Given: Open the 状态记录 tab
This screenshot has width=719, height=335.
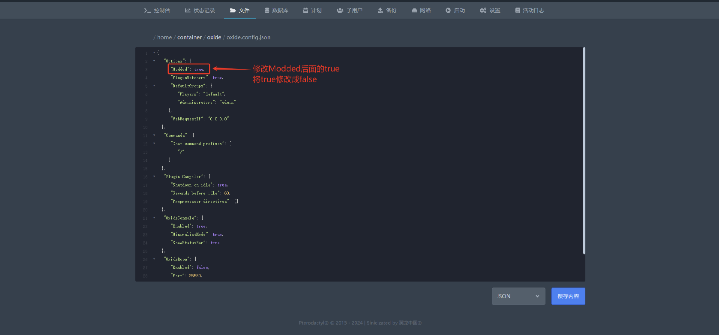Looking at the screenshot, I should 200,10.
